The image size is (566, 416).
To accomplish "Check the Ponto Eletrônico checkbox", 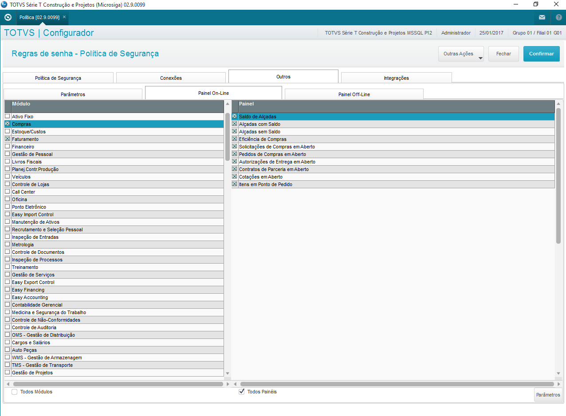I will pos(7,206).
